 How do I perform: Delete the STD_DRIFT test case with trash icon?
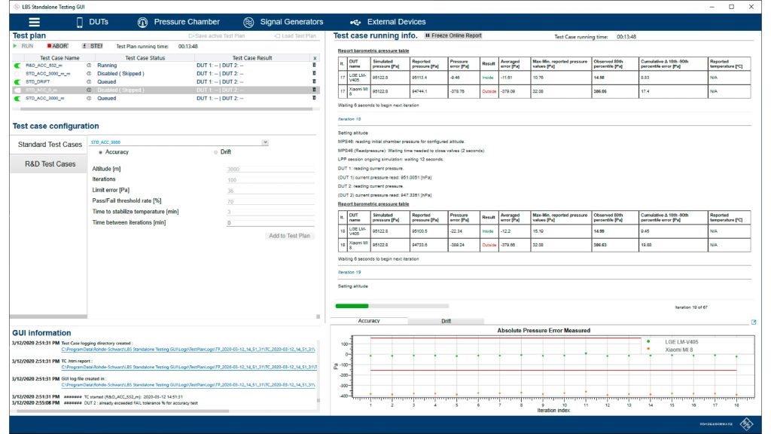tap(314, 82)
